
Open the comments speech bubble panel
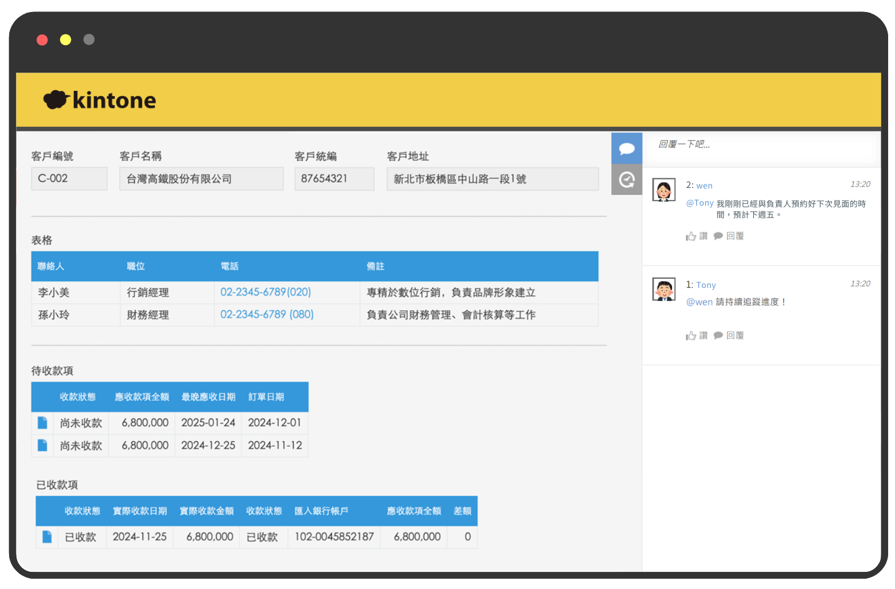click(626, 149)
